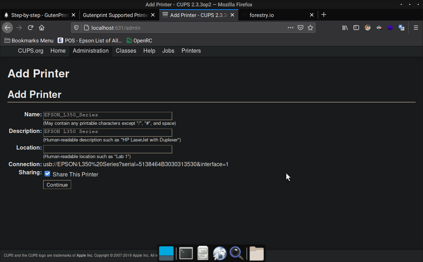Close the Add Printer CUPS tab
423x262 pixels.
coord(232,15)
